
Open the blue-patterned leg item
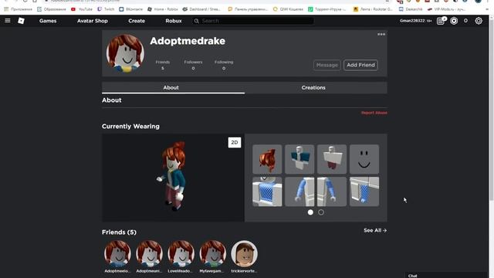(364, 192)
